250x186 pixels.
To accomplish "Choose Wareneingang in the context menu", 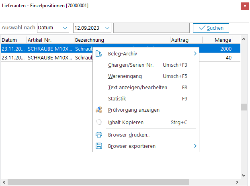I will (x=125, y=76).
